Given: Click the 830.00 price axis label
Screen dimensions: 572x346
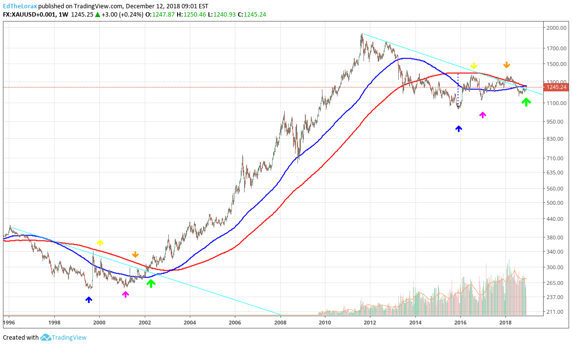Looking at the screenshot, I should click(x=556, y=139).
